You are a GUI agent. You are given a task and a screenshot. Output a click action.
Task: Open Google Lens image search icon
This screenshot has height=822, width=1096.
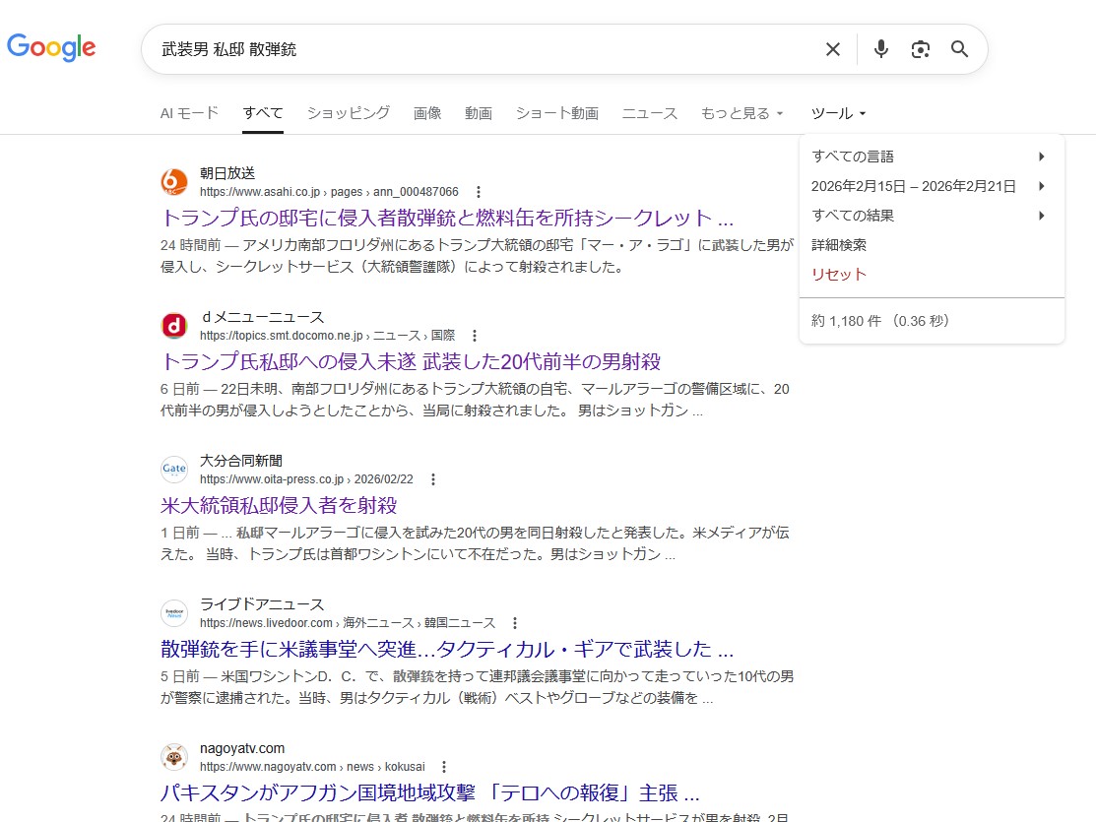coord(921,49)
